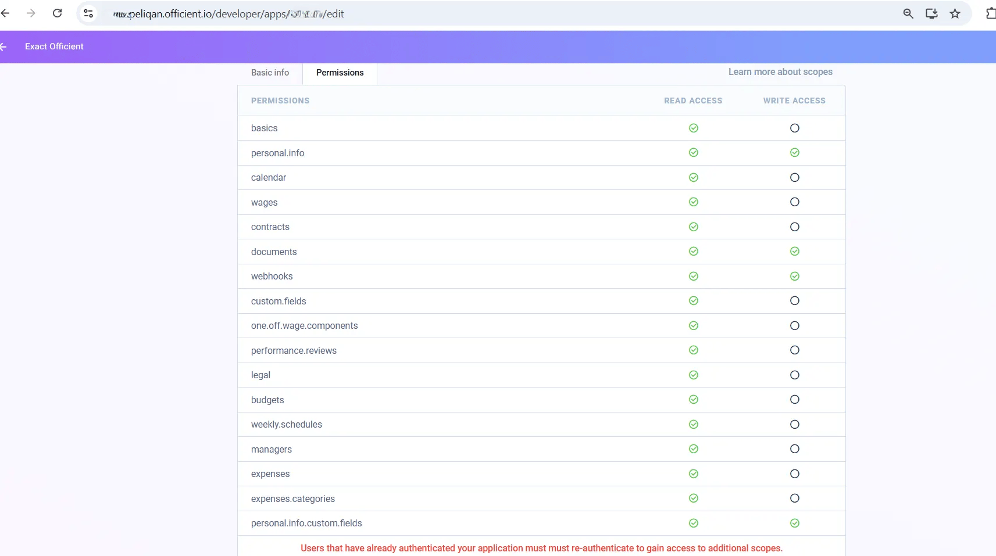Open the extensions puzzle icon
This screenshot has height=556, width=996.
click(x=991, y=13)
